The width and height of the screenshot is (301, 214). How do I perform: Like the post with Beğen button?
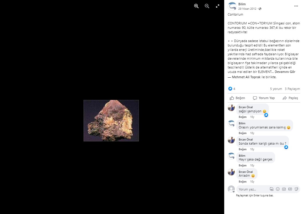click(237, 98)
